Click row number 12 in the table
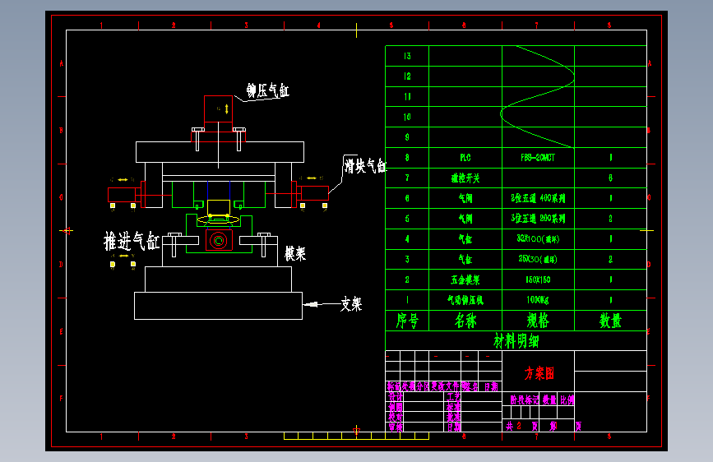 coord(407,76)
